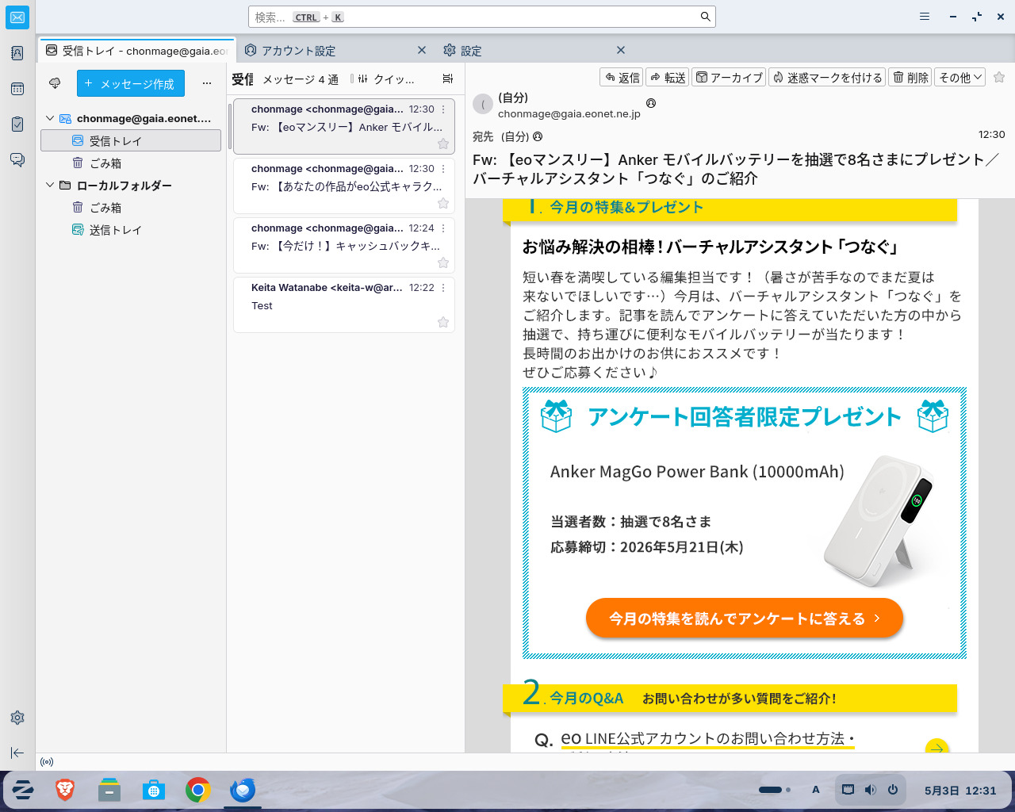The image size is (1015, 812).
Task: Click the 検索 search input field
Action: (x=481, y=17)
